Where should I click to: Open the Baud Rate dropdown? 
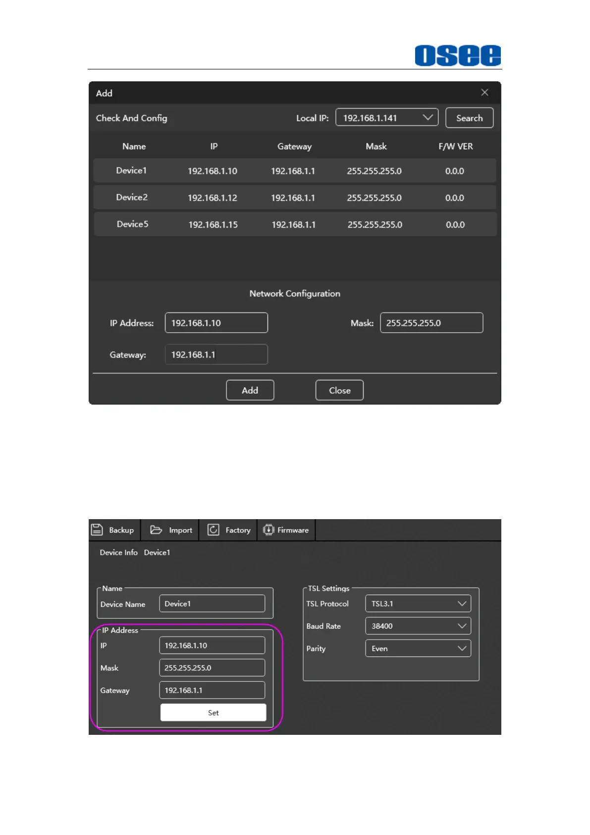pos(418,626)
